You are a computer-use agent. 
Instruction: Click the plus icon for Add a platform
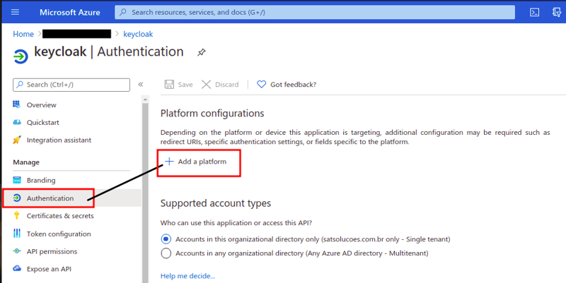point(169,162)
